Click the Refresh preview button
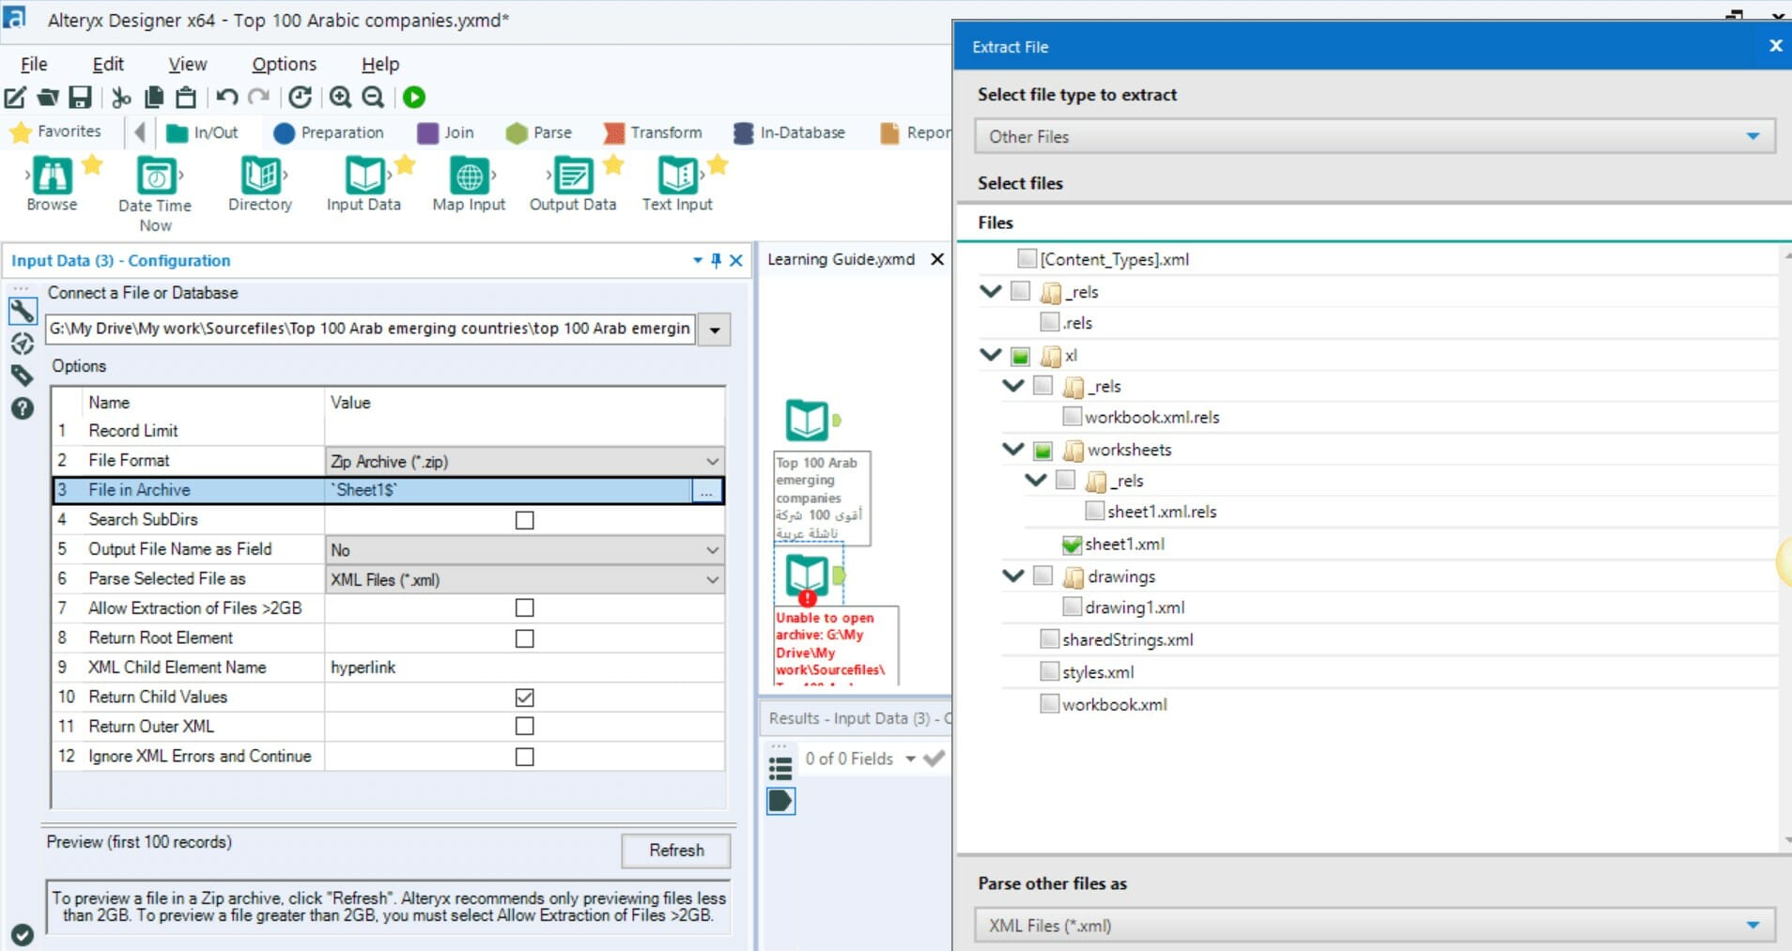This screenshot has height=951, width=1792. point(676,851)
